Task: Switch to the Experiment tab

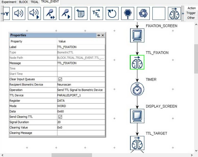Action: pyautogui.click(x=9, y=2)
